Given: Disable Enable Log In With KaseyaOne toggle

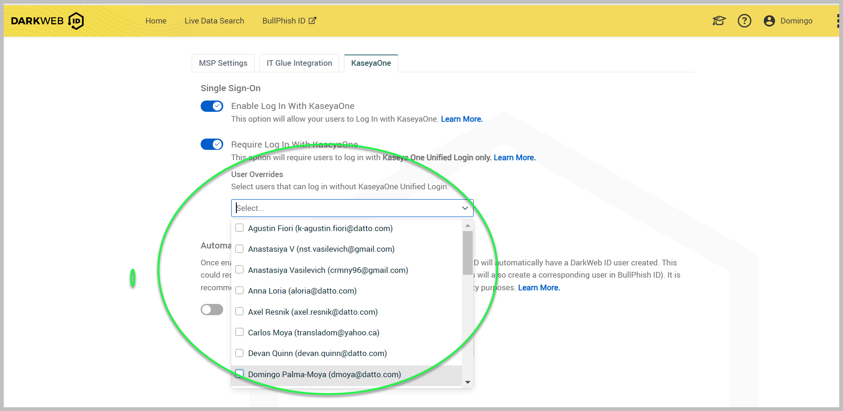Looking at the screenshot, I should (x=212, y=106).
